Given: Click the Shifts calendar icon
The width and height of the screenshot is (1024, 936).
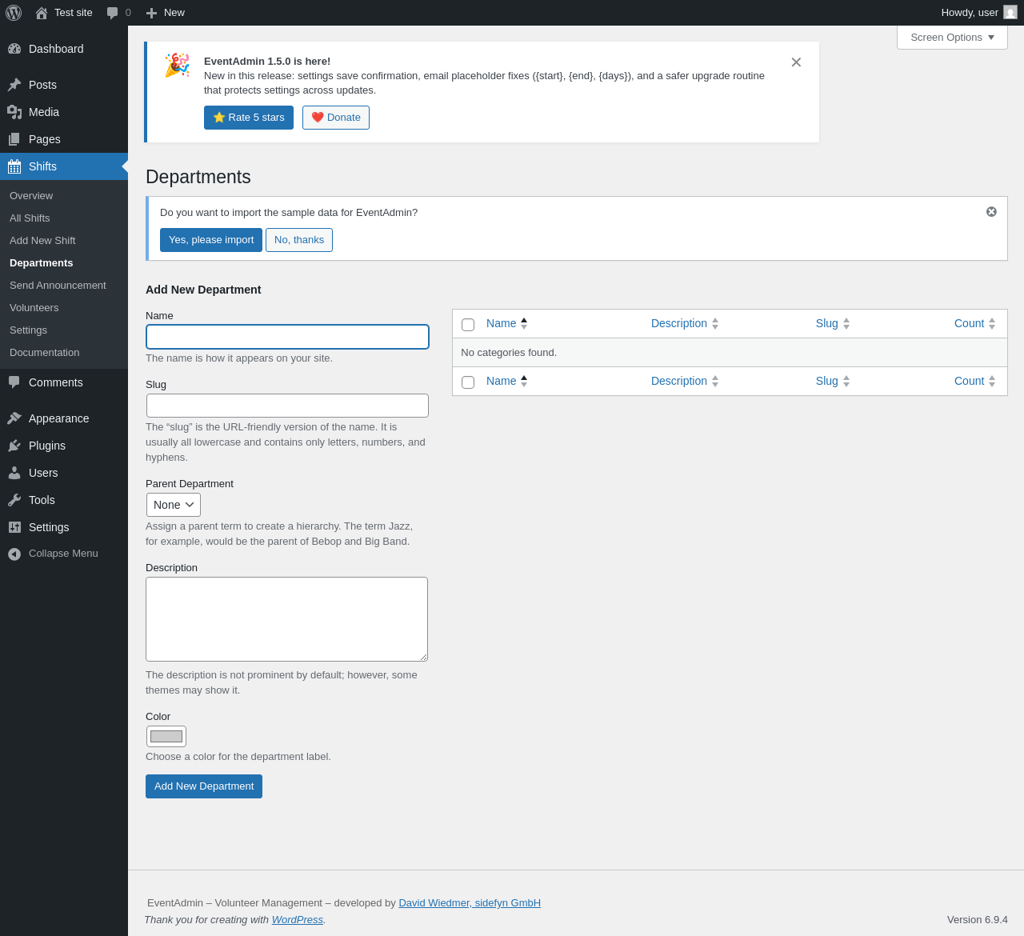Looking at the screenshot, I should tap(14, 166).
